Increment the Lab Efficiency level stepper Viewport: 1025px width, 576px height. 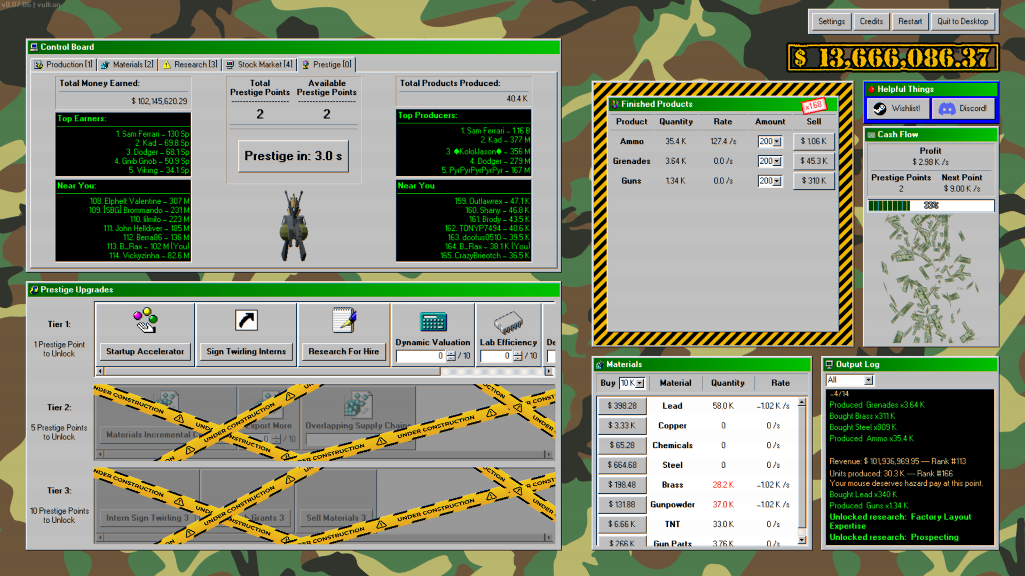517,353
